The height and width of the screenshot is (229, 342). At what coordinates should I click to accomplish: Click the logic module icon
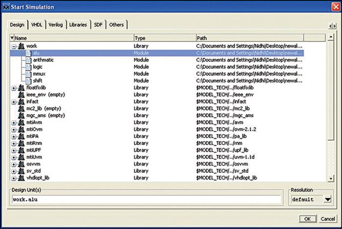28,66
